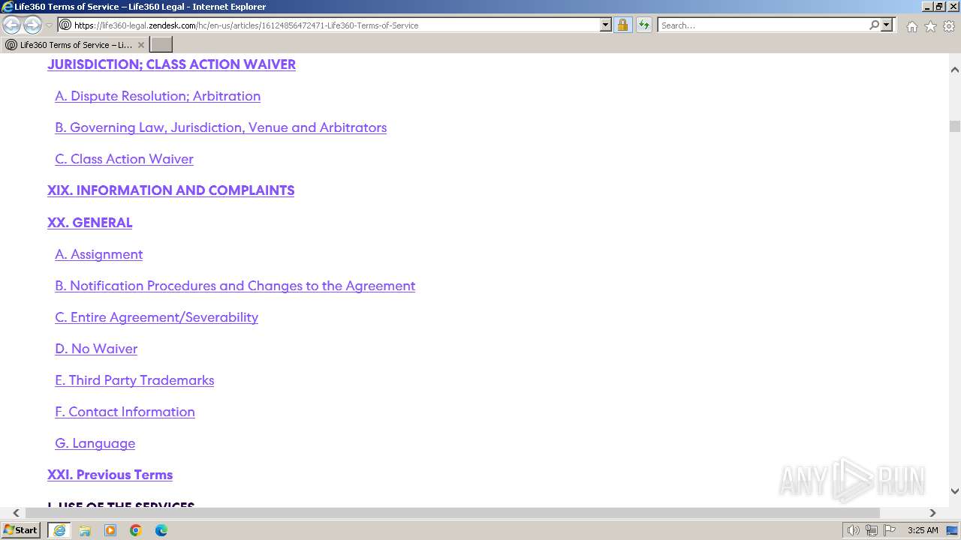View the security lock report icon
Viewport: 961px width, 540px height.
622,25
